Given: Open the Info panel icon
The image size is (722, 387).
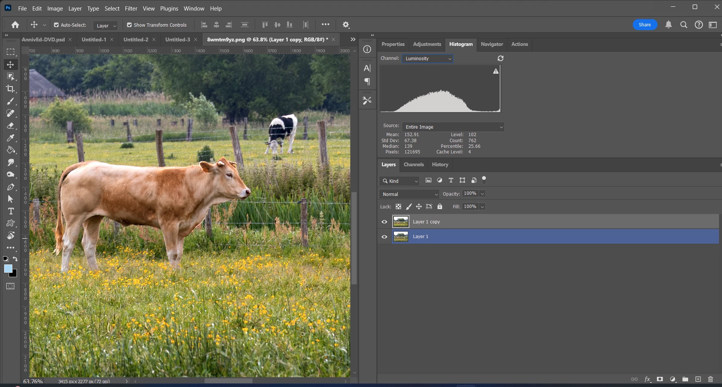Looking at the screenshot, I should tap(367, 49).
